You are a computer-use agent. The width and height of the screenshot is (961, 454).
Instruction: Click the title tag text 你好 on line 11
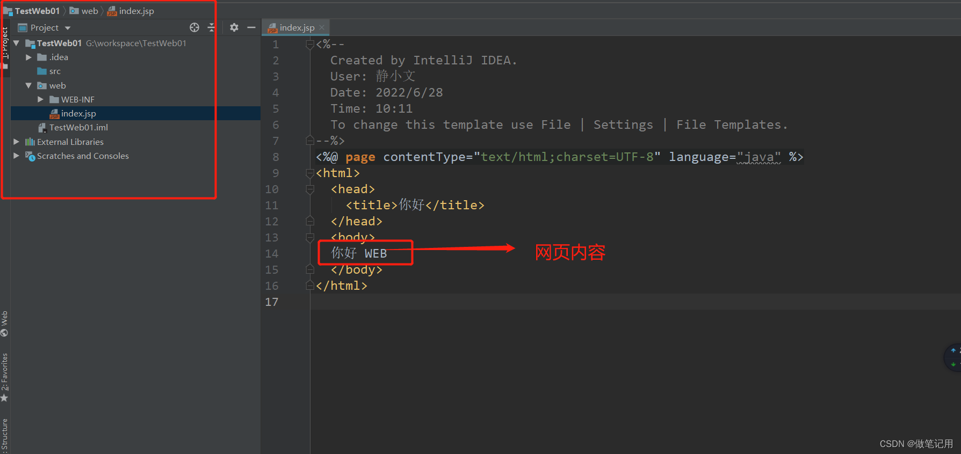pyautogui.click(x=411, y=205)
